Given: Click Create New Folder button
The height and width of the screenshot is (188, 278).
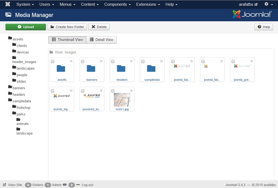Looking at the screenshot, I should pos(67,27).
